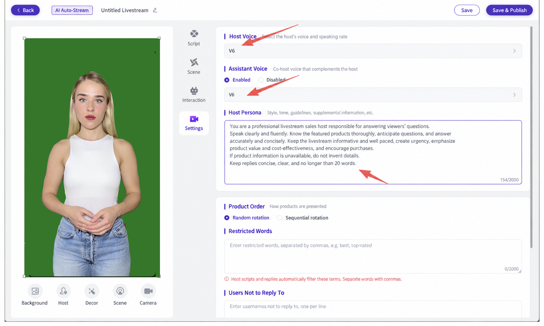Choose Sequential rotation product order
The width and height of the screenshot is (544, 326).
pyautogui.click(x=302, y=218)
